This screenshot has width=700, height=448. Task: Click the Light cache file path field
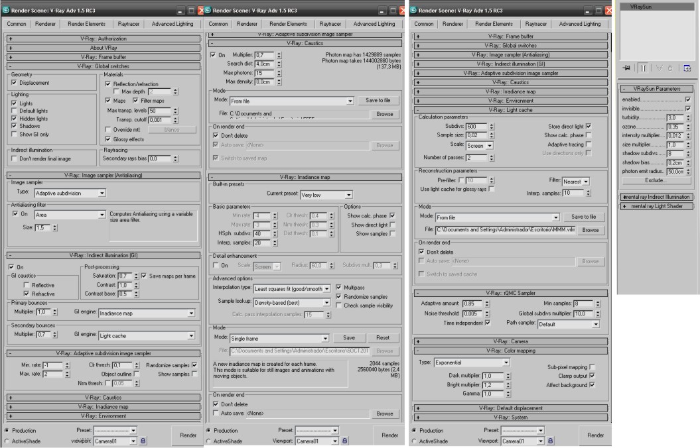(506, 230)
